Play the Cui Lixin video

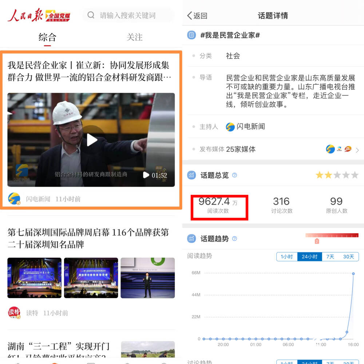coord(91,140)
